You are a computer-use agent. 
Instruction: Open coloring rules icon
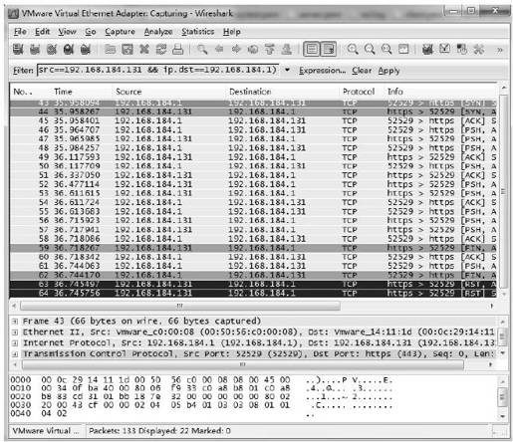(462, 50)
